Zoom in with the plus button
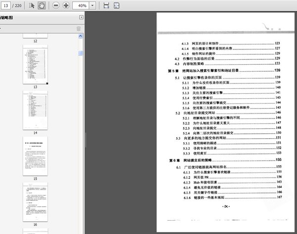The height and width of the screenshot is (234, 297). [x=66, y=5]
